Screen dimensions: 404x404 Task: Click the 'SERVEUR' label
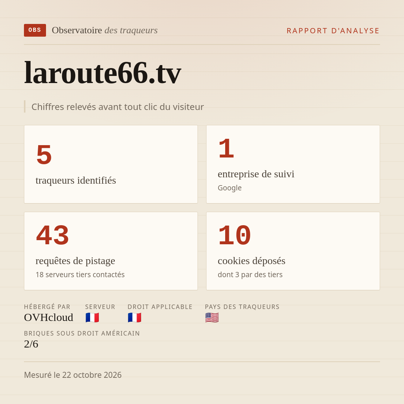100,307
